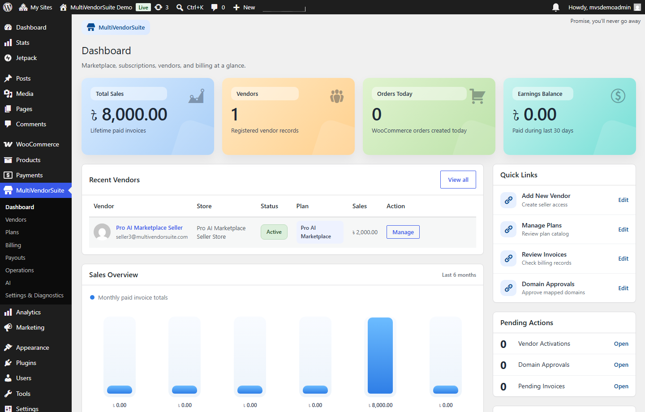Open Pro AI Marketplace Seller link
The width and height of the screenshot is (645, 412).
coord(149,227)
